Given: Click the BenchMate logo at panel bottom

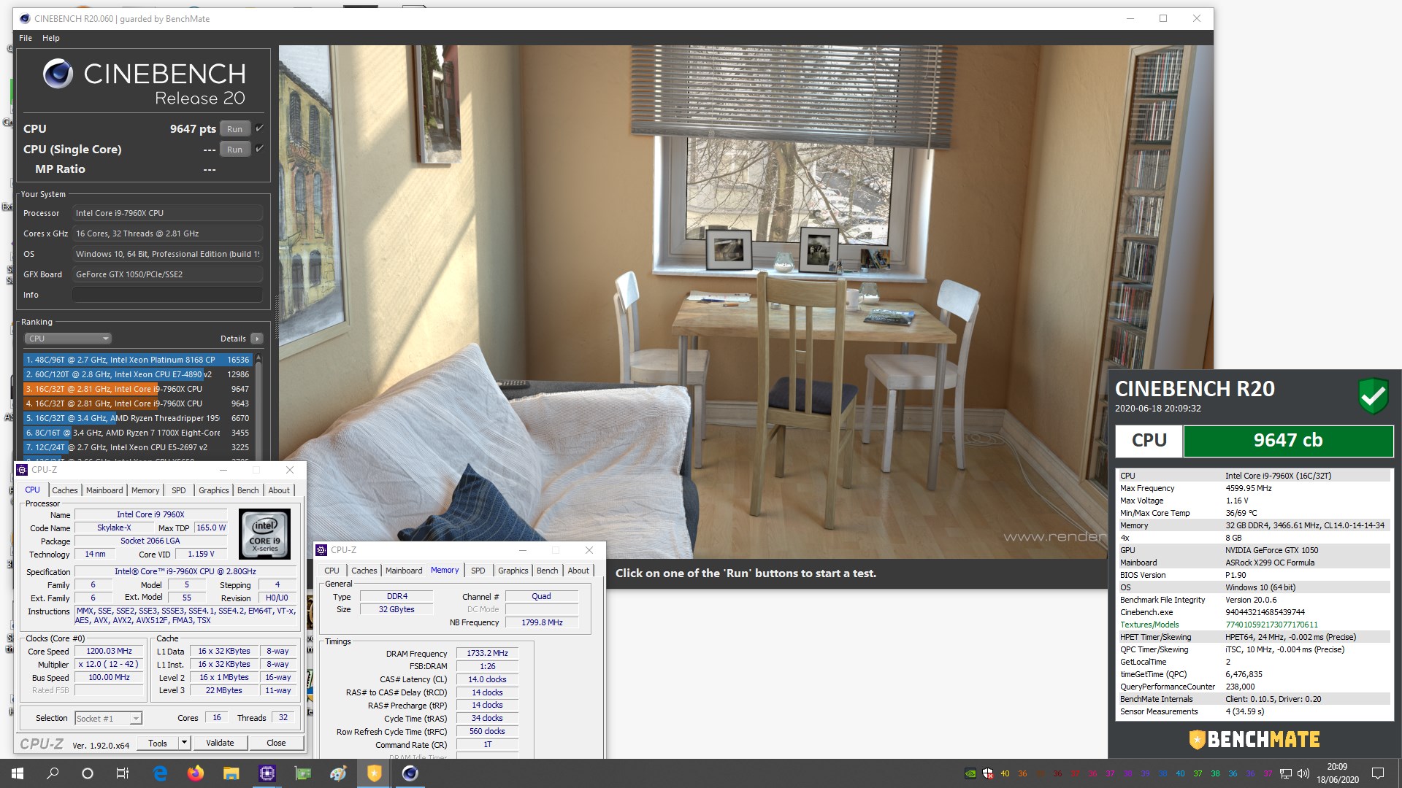Looking at the screenshot, I should coord(1254,739).
